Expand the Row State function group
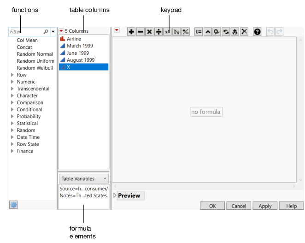Screen dimensions: 305x243 [x=12, y=144]
